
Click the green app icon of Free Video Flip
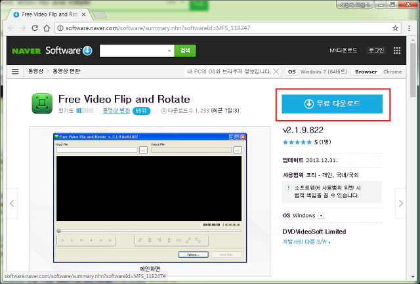tap(42, 104)
